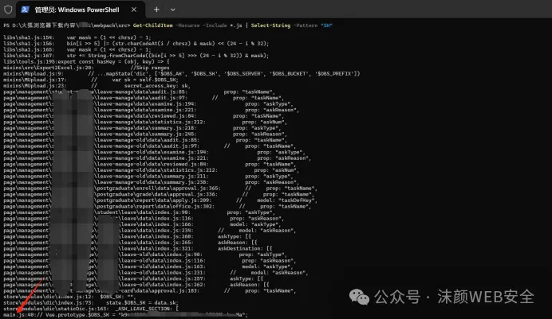Click the staticDic.js:163 _ASK_LEAVE_SECTION line
This screenshot has height=319, width=552.
tap(91, 309)
